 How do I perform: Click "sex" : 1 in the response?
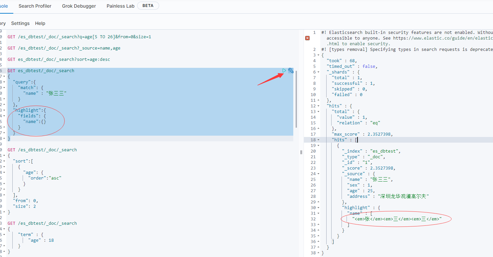[x=360, y=185]
